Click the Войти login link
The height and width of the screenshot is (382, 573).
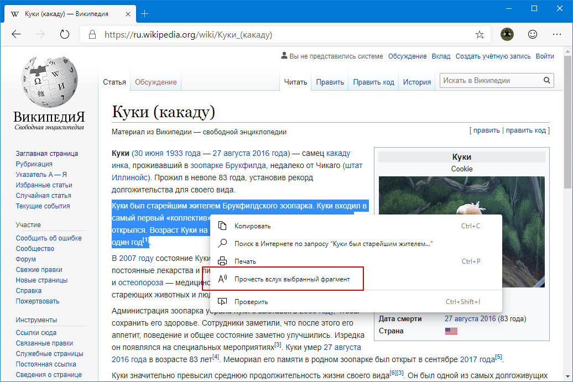point(545,56)
